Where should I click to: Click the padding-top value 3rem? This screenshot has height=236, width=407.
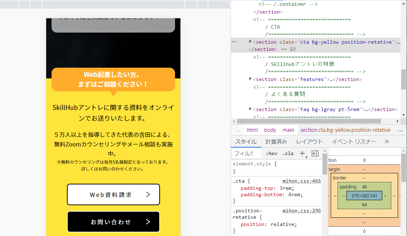tap(285, 188)
